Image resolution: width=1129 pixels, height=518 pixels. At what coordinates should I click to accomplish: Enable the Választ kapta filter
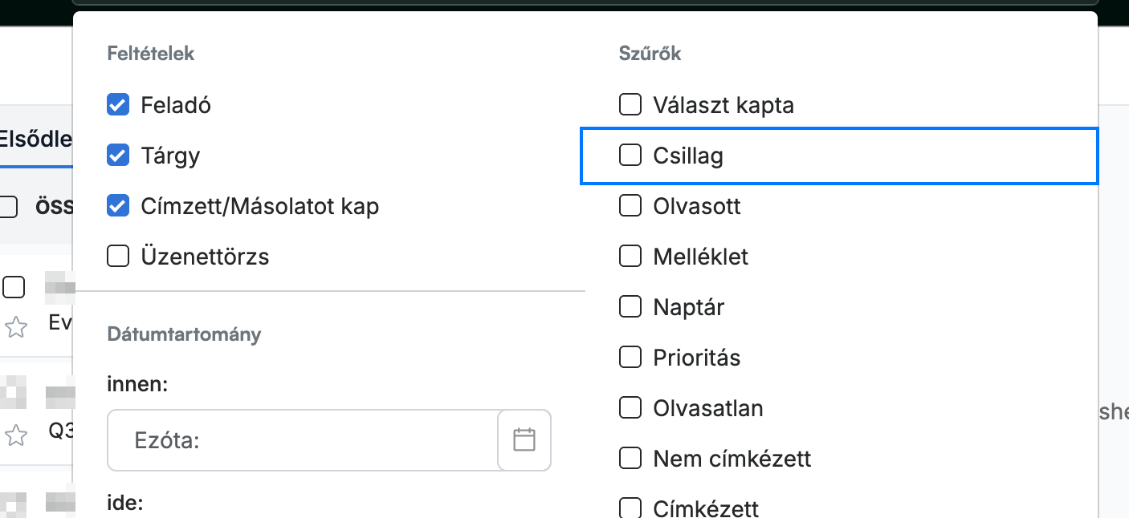pos(630,104)
